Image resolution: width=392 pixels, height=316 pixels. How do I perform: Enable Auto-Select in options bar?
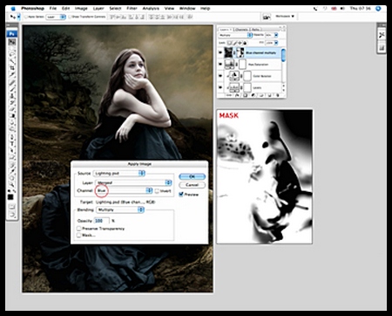click(26, 17)
